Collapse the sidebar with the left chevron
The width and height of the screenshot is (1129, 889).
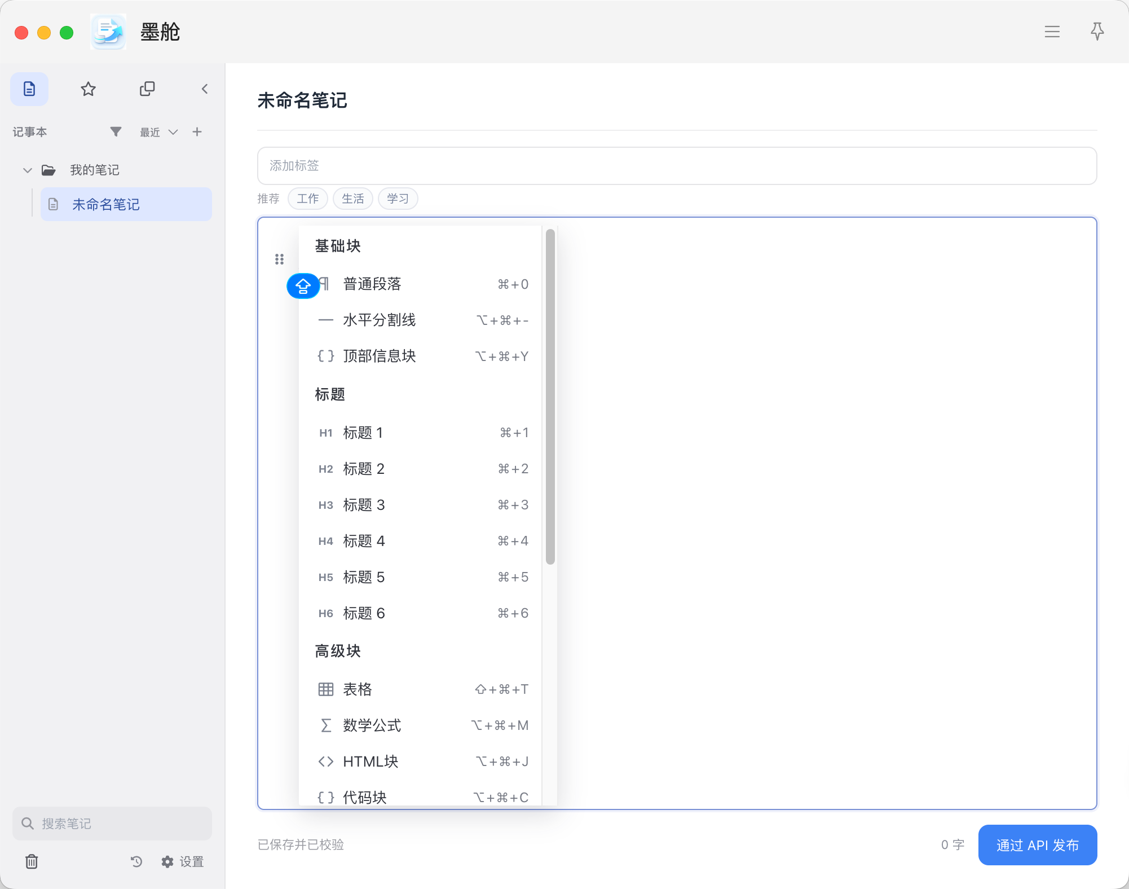205,89
